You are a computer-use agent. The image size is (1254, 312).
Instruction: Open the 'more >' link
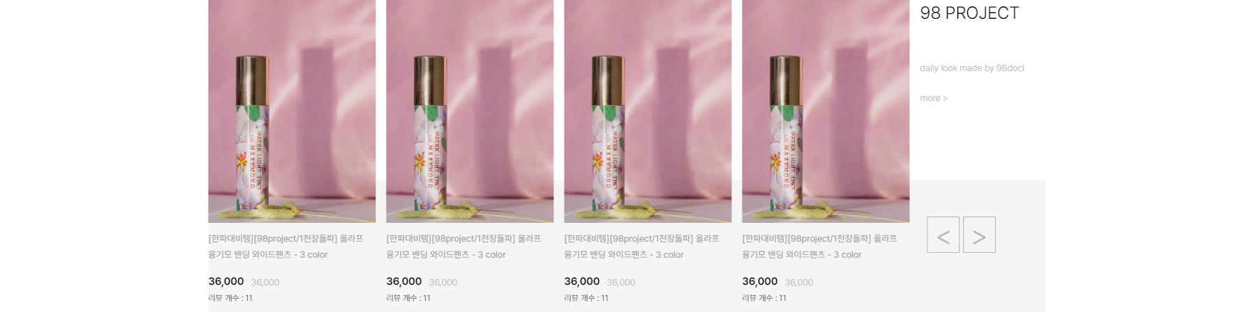(x=934, y=98)
